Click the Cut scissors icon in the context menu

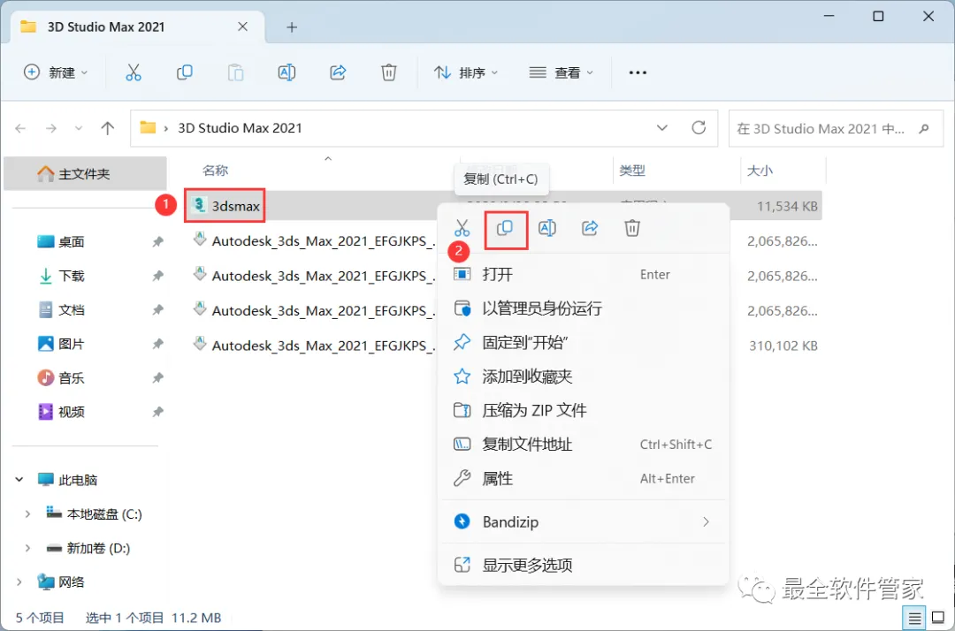(x=462, y=228)
